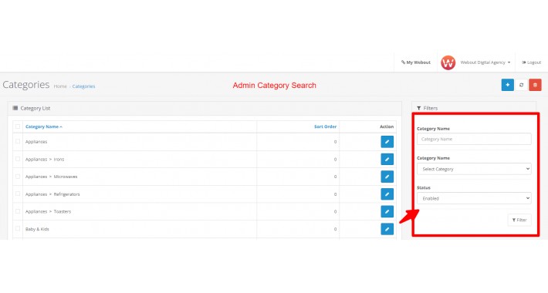Sort by Category Name column header

pos(44,126)
